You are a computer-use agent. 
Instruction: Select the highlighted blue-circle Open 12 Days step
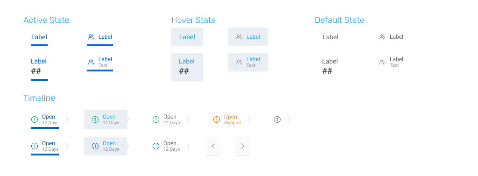[x=105, y=146]
